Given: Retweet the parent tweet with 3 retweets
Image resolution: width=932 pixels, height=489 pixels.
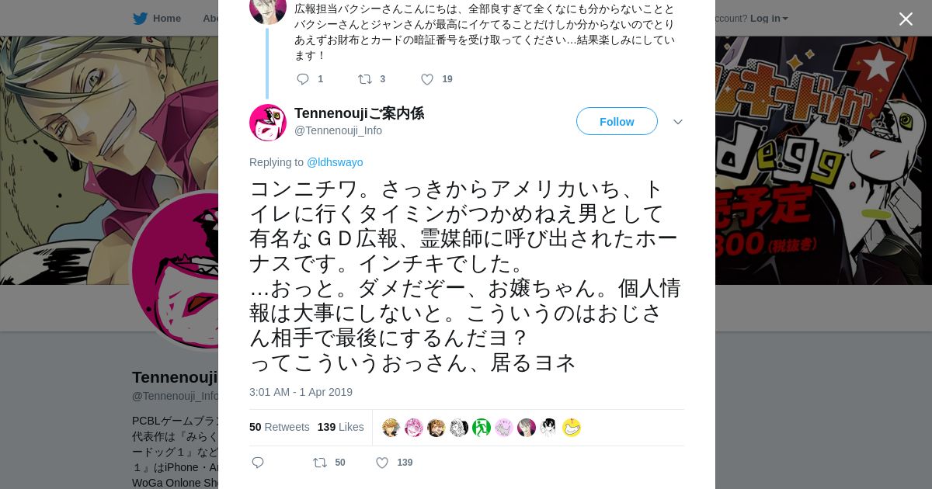Looking at the screenshot, I should pos(364,79).
